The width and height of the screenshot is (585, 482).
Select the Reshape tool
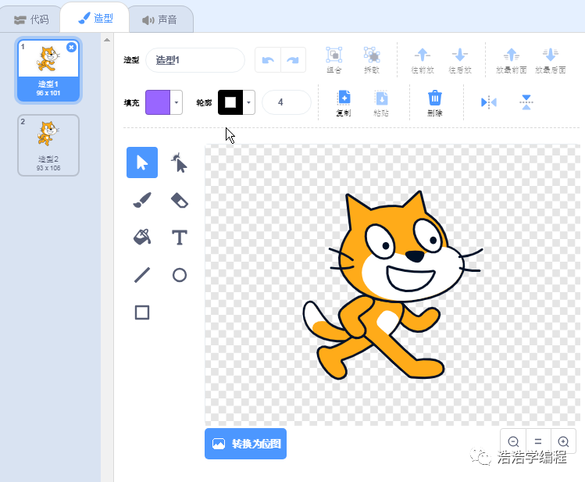tap(180, 162)
